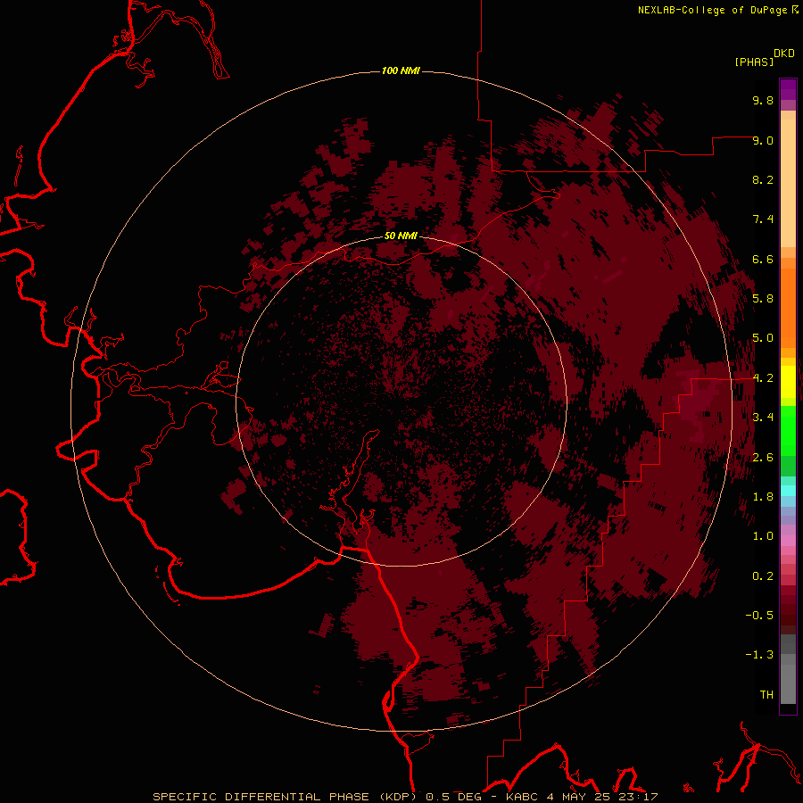Click the 5.0 legend value

tap(763, 338)
